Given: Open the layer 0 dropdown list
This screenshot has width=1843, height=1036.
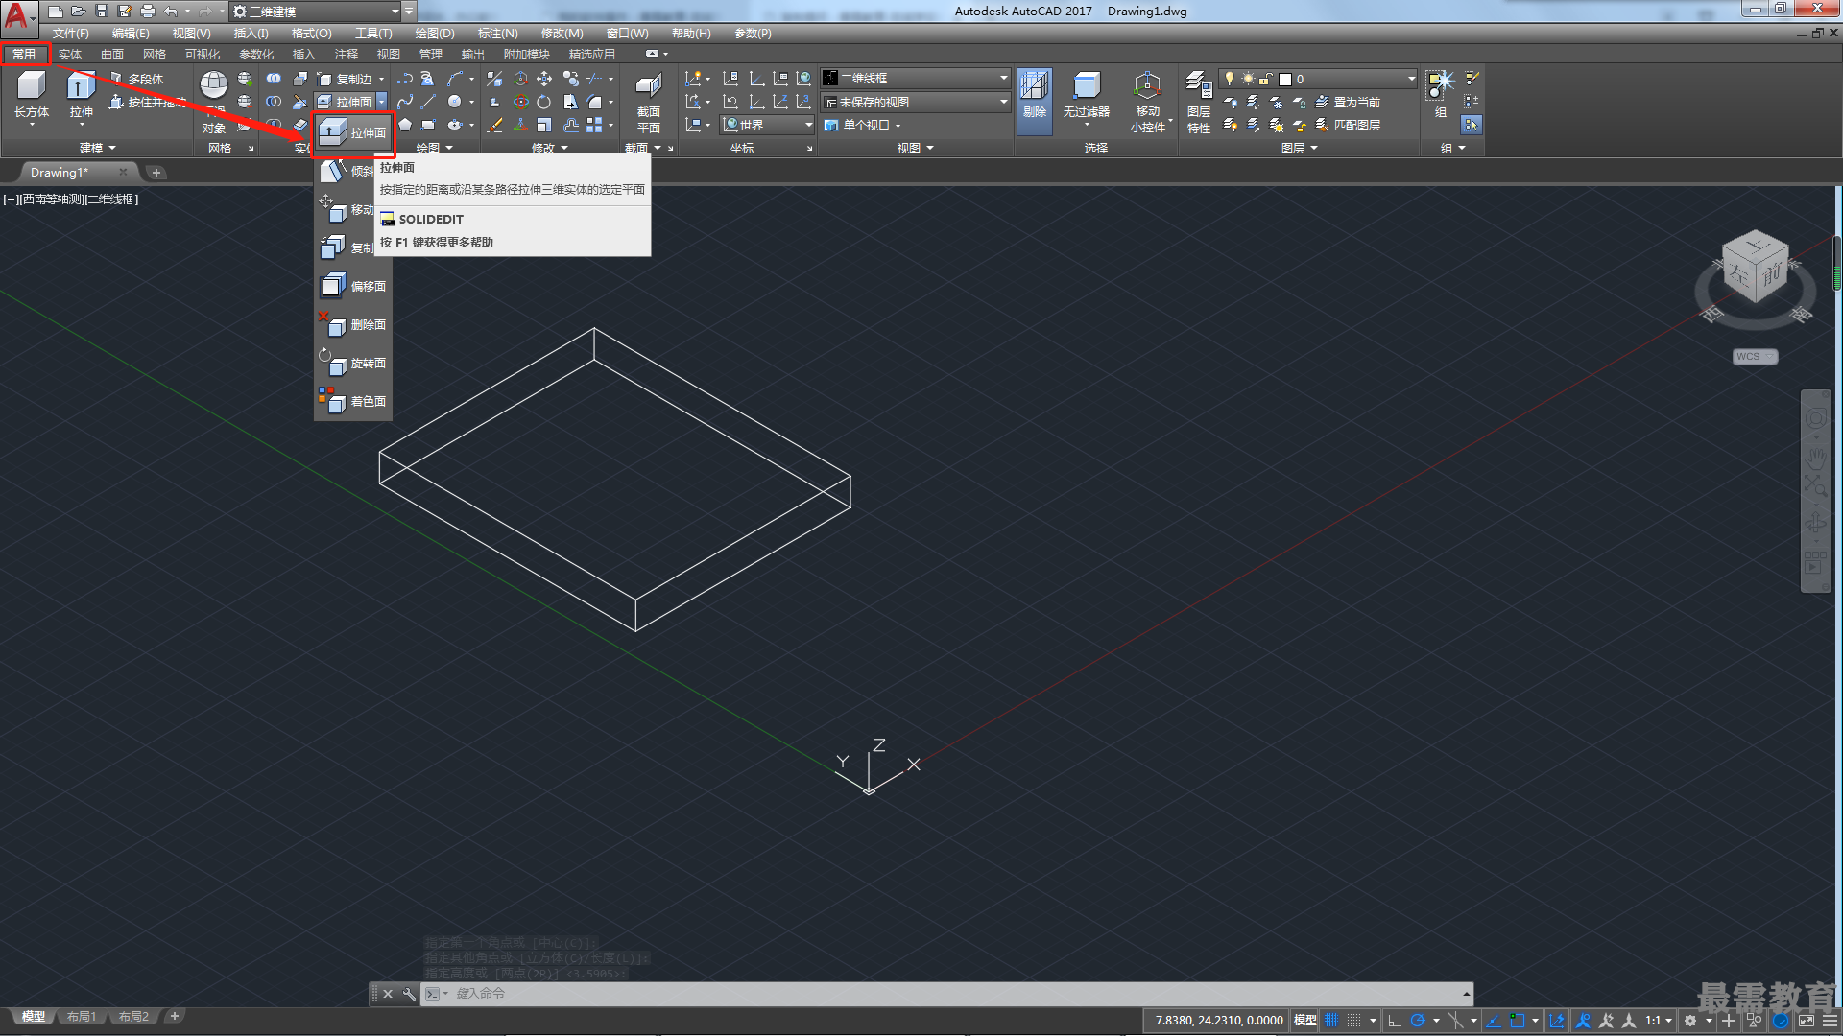Looking at the screenshot, I should (1317, 79).
